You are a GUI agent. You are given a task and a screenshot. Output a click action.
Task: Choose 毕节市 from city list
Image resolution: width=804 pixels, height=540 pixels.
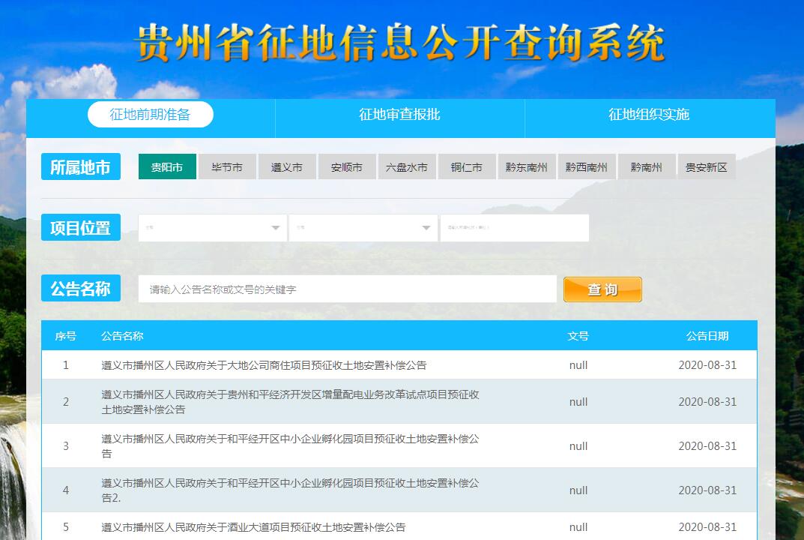coord(227,166)
